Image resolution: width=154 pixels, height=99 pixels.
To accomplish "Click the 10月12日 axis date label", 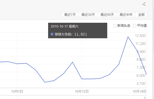I will click(x=82, y=92).
